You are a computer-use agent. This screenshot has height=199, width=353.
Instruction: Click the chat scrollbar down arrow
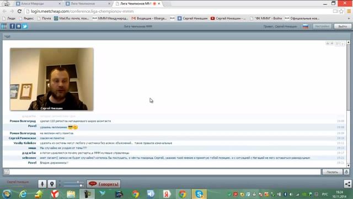point(348,165)
